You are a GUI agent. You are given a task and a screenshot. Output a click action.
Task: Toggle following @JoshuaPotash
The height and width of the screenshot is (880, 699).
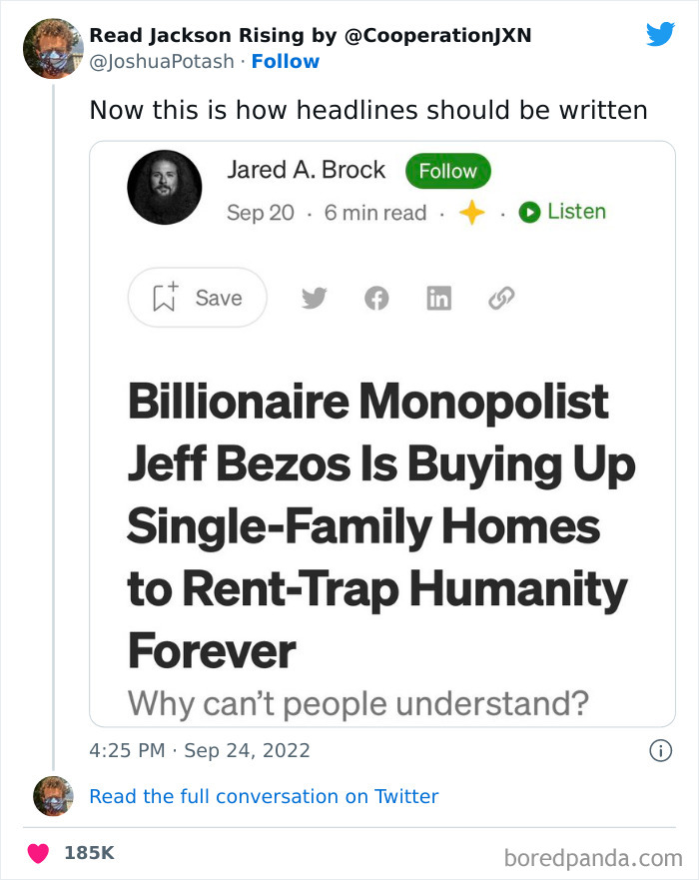286,62
